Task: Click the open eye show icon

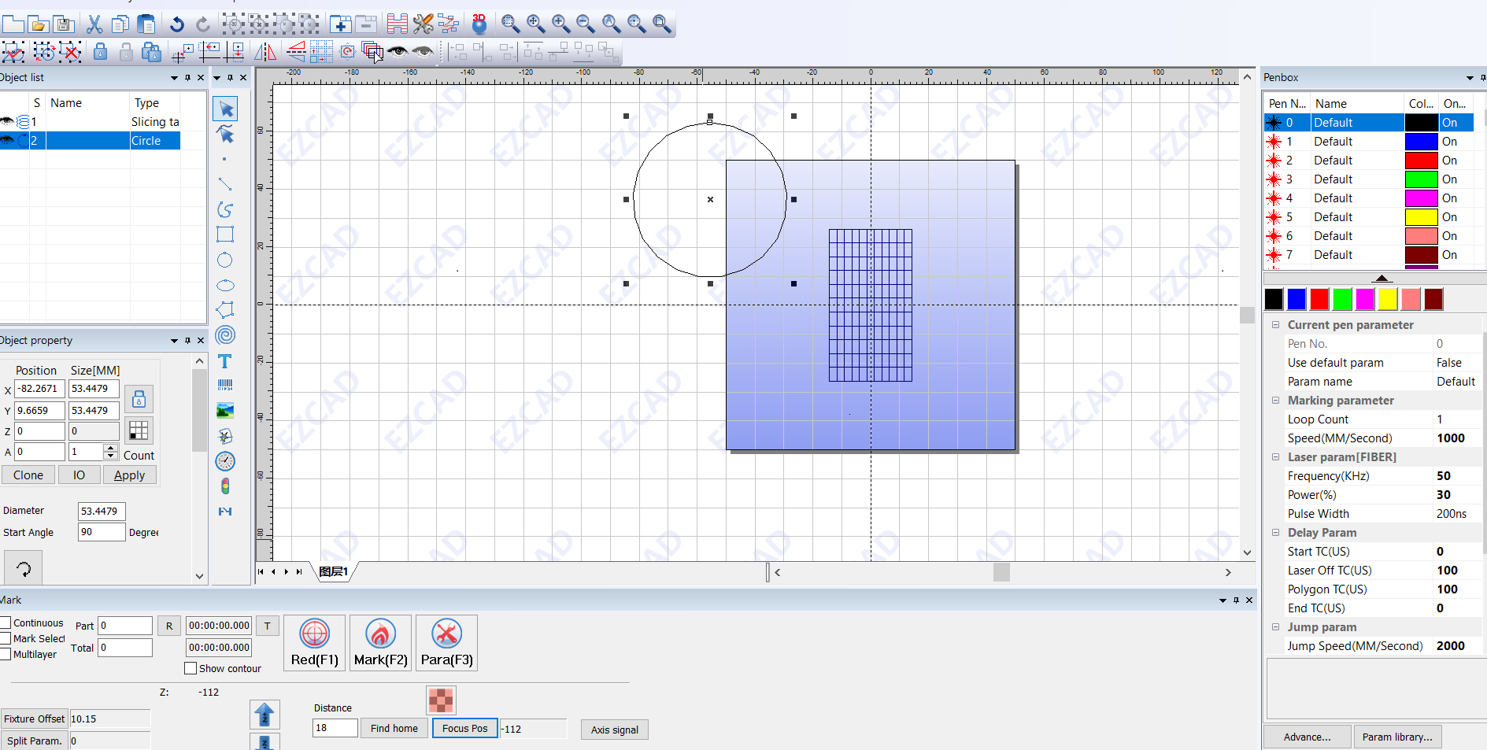Action: (398, 52)
